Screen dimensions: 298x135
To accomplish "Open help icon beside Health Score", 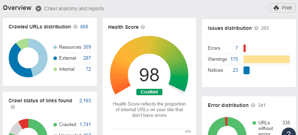I will (143, 27).
